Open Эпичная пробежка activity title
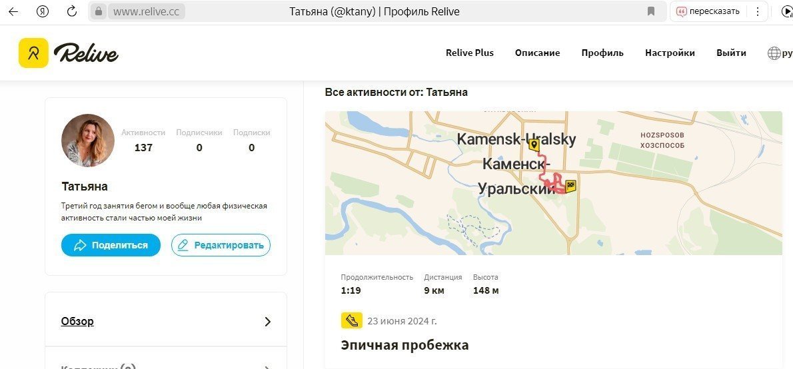The height and width of the screenshot is (369, 793). point(404,345)
